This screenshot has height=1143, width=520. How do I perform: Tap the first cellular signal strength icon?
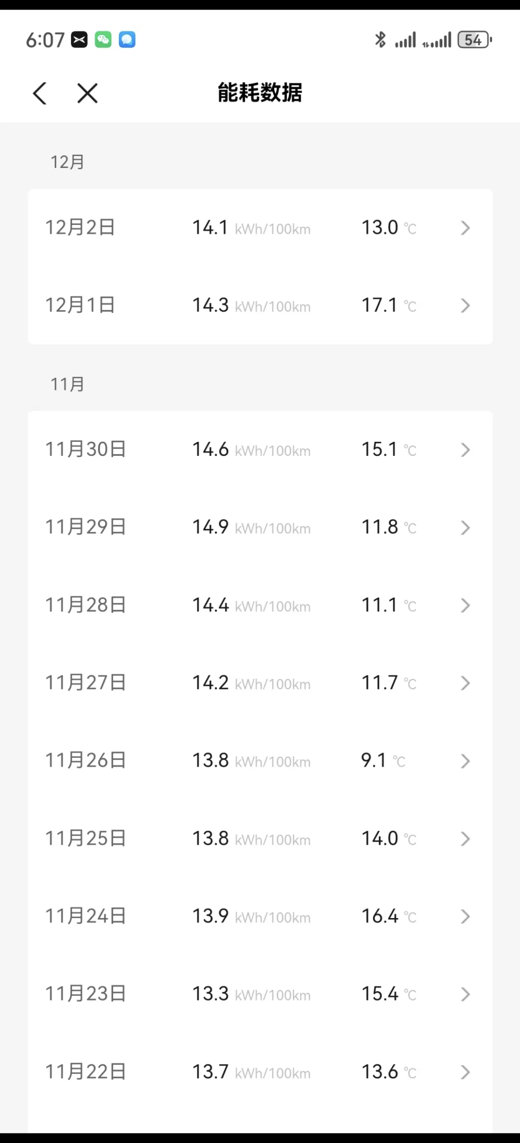pos(405,40)
